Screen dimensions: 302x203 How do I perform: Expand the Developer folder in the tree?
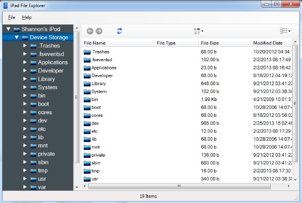[x=25, y=70]
